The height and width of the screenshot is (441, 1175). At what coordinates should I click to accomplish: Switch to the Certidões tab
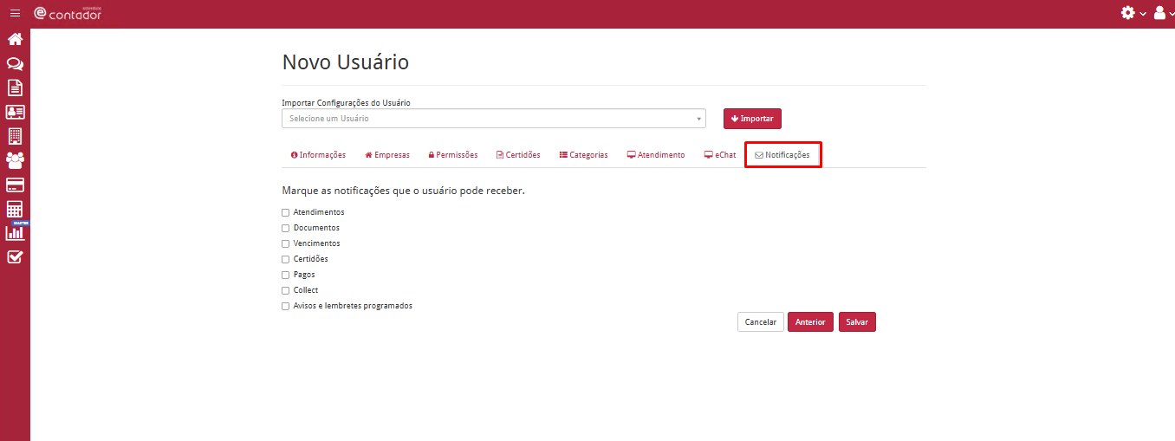[x=518, y=155]
